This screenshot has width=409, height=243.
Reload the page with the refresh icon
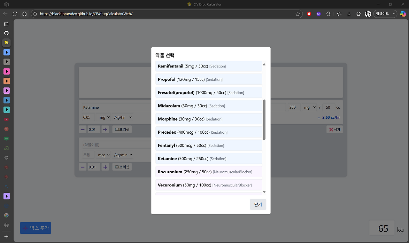tap(15, 14)
